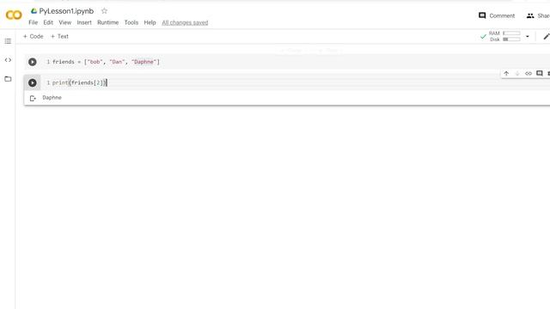Image resolution: width=550 pixels, height=309 pixels.
Task: View RAM usage bar
Action: click(x=511, y=33)
